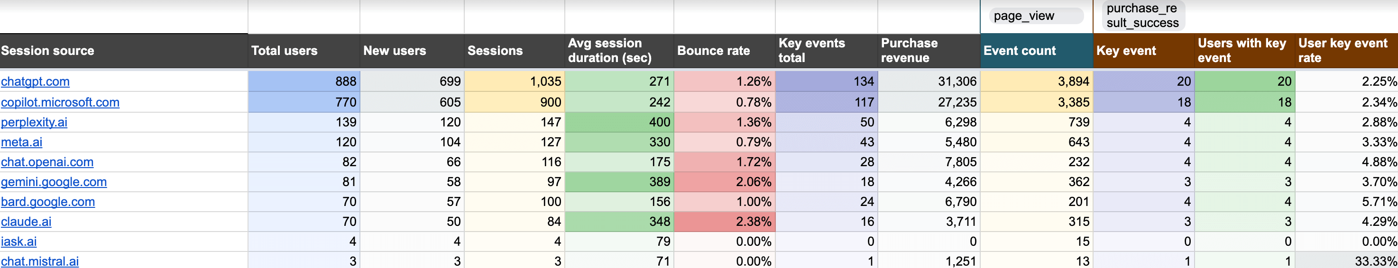Open the meta.ai source link

point(22,143)
